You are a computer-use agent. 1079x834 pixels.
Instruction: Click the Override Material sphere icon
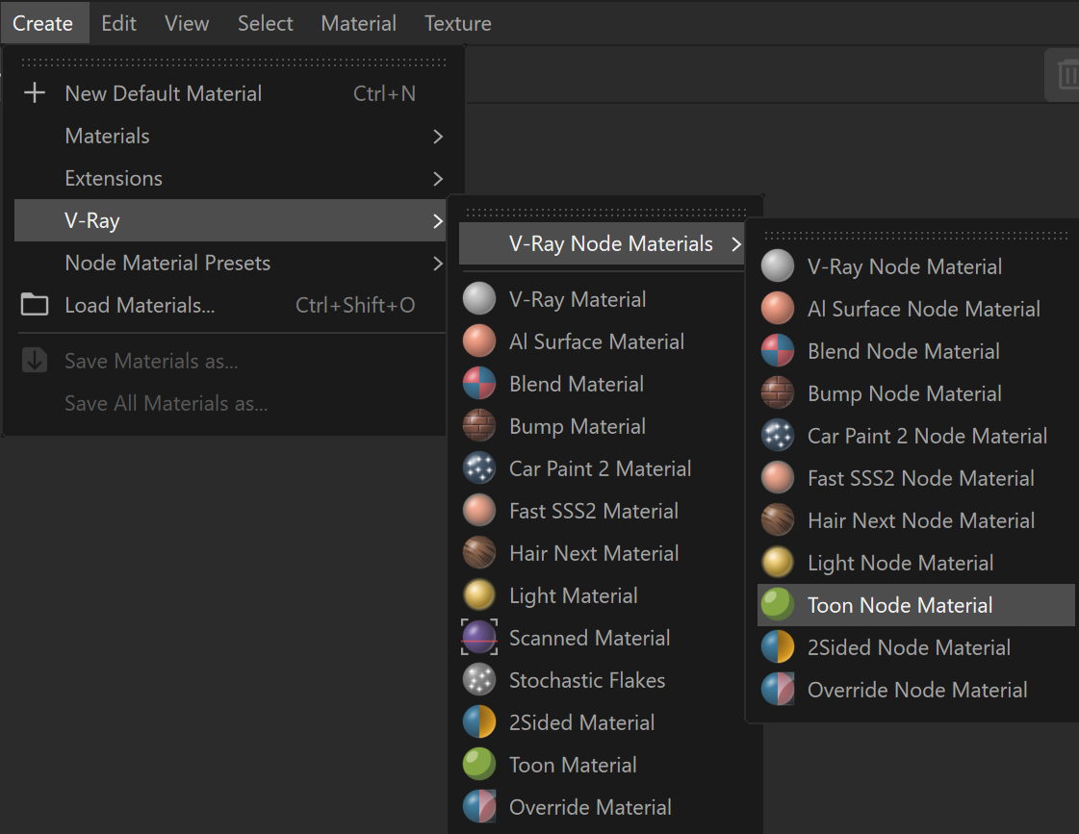[479, 806]
